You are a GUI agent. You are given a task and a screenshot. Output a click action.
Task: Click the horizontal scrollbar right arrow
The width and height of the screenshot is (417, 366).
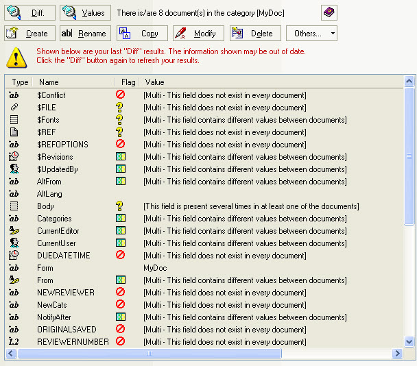396,354
